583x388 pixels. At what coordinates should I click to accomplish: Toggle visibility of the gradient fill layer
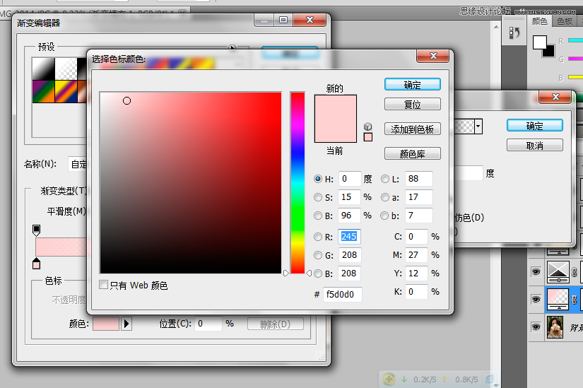point(536,299)
